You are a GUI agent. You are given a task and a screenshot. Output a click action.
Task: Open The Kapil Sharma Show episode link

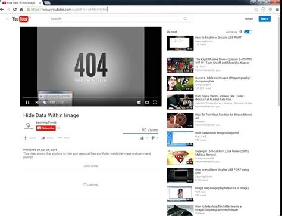click(x=224, y=61)
